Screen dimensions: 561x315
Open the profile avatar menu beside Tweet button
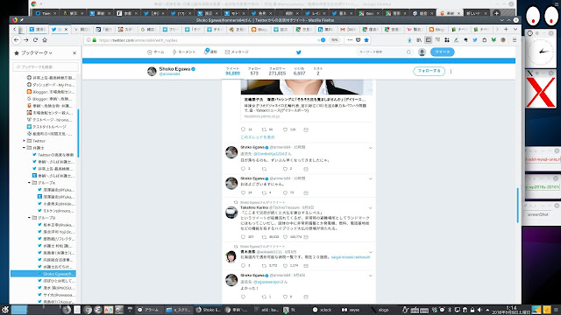[422, 52]
